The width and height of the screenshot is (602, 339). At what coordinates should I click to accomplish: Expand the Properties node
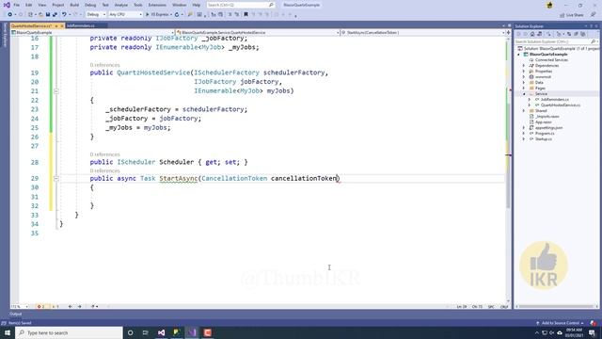pyautogui.click(x=524, y=72)
